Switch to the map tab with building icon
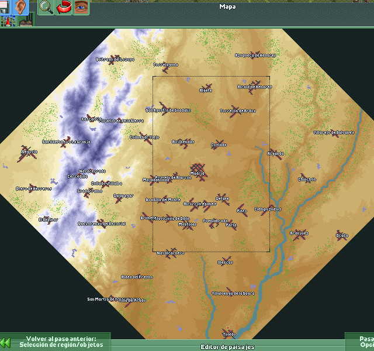Image resolution: width=374 pixels, height=351 pixels. pos(25,22)
